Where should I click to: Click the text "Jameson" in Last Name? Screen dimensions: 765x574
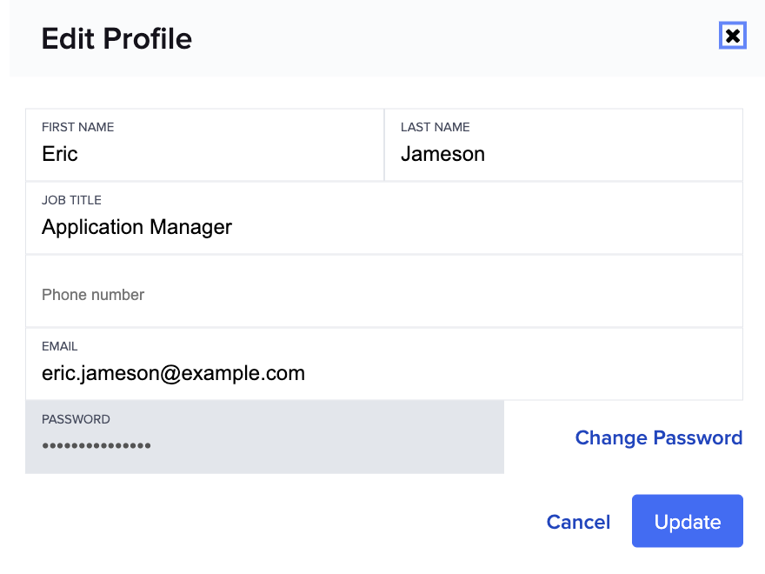click(442, 154)
